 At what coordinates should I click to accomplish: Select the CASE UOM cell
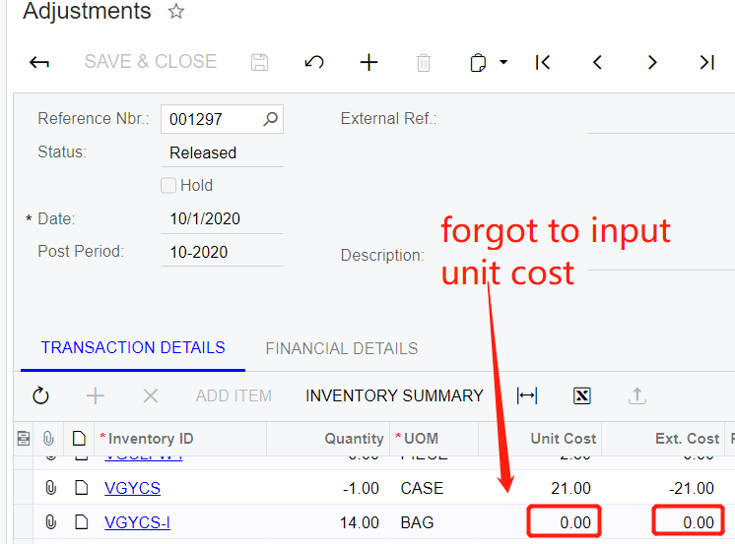434,488
